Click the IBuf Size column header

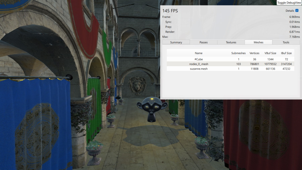click(x=286, y=53)
